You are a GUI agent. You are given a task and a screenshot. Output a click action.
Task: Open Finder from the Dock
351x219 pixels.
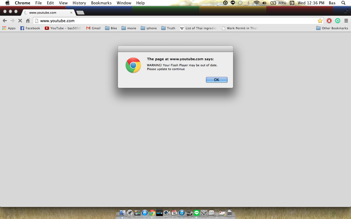123,213
